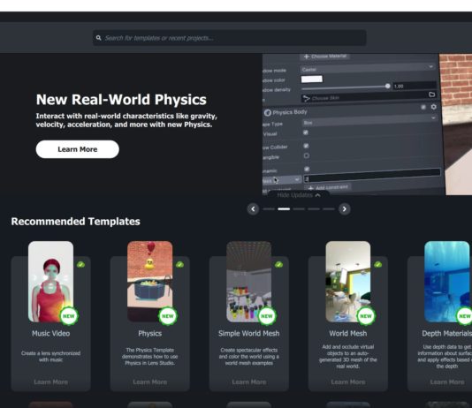This screenshot has width=472, height=408.
Task: Open the Physics template thumbnail
Action: click(x=150, y=282)
